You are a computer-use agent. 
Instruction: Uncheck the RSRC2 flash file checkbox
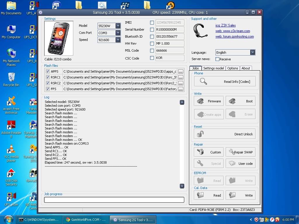48,83
